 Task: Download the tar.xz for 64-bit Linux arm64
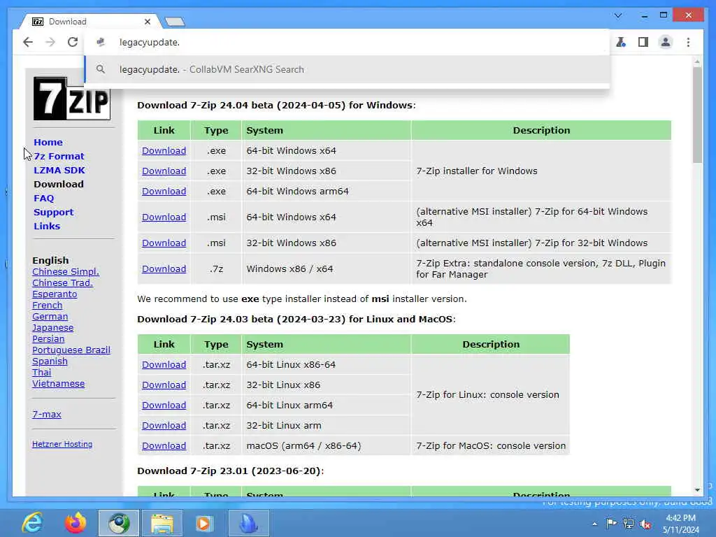(164, 405)
